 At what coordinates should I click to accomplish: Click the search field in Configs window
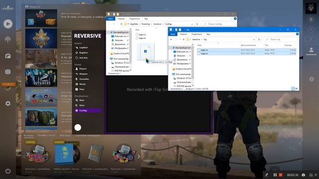(x=218, y=24)
